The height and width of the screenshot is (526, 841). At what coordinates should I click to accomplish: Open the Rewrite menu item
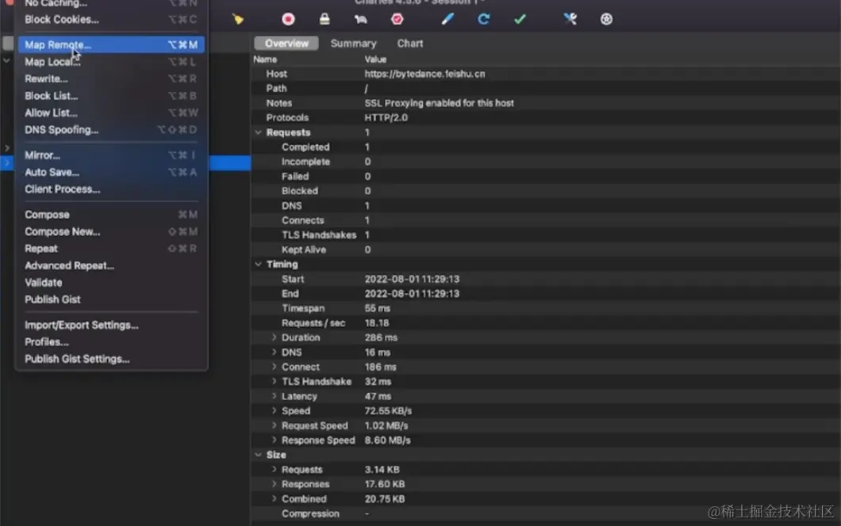click(111, 78)
